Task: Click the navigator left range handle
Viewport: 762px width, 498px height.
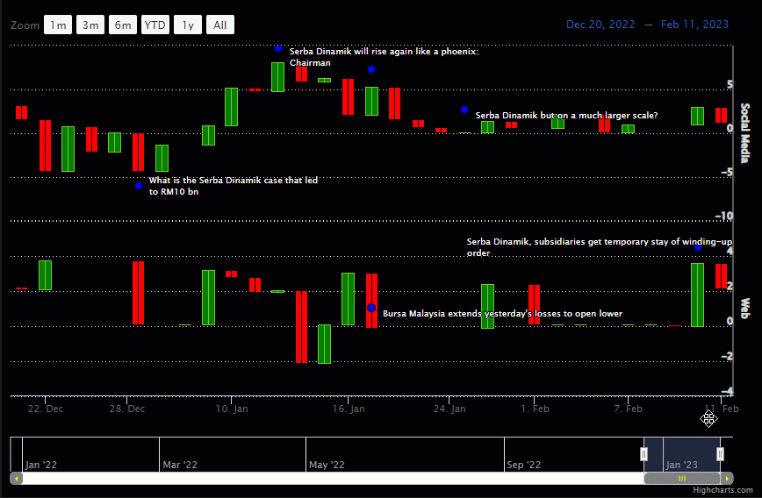Action: click(x=643, y=454)
